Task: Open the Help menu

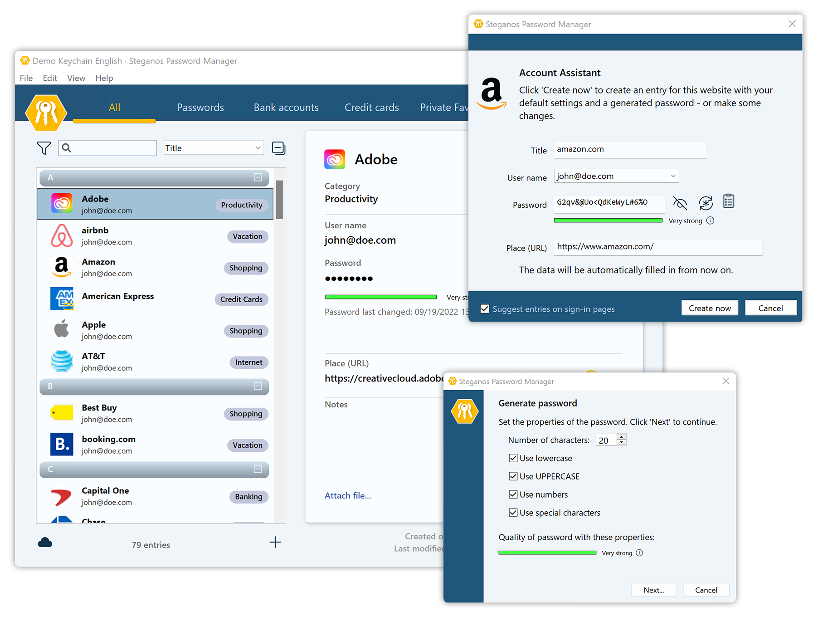Action: [x=104, y=78]
